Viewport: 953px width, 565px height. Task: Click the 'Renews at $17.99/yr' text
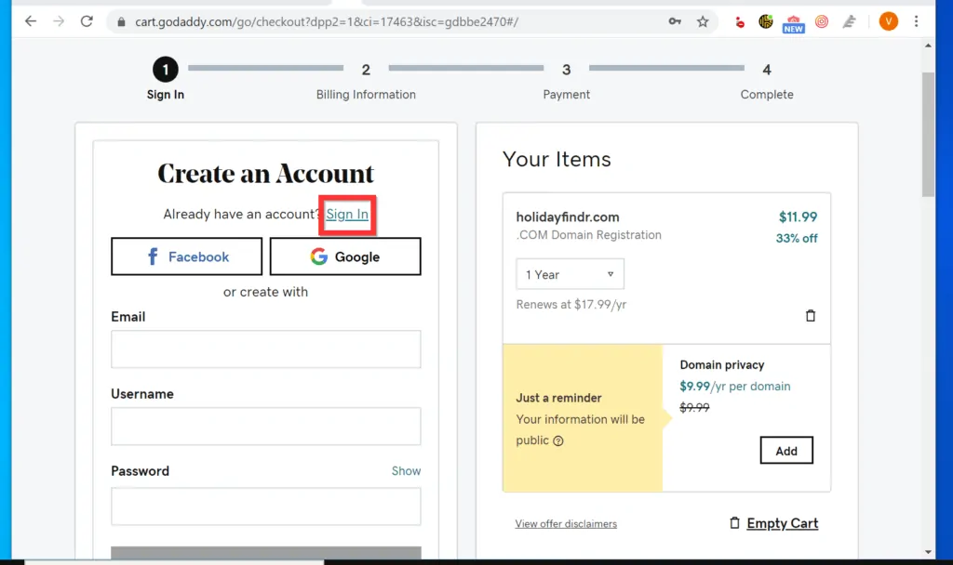click(571, 305)
